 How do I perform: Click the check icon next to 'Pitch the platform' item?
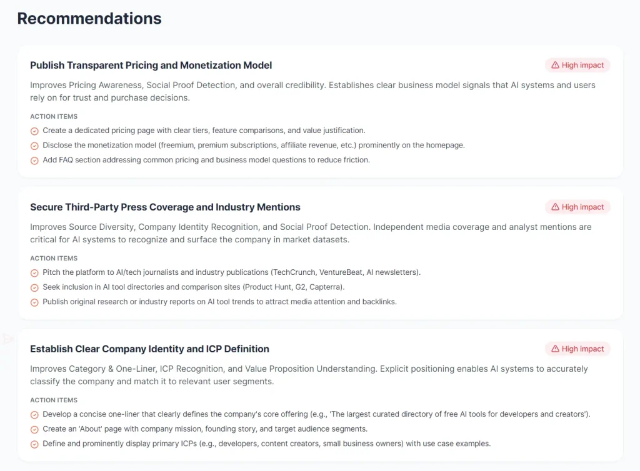(x=34, y=272)
